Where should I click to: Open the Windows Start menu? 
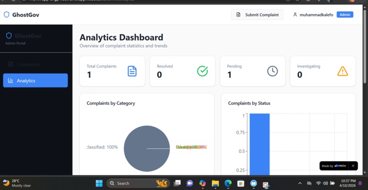pos(99,183)
